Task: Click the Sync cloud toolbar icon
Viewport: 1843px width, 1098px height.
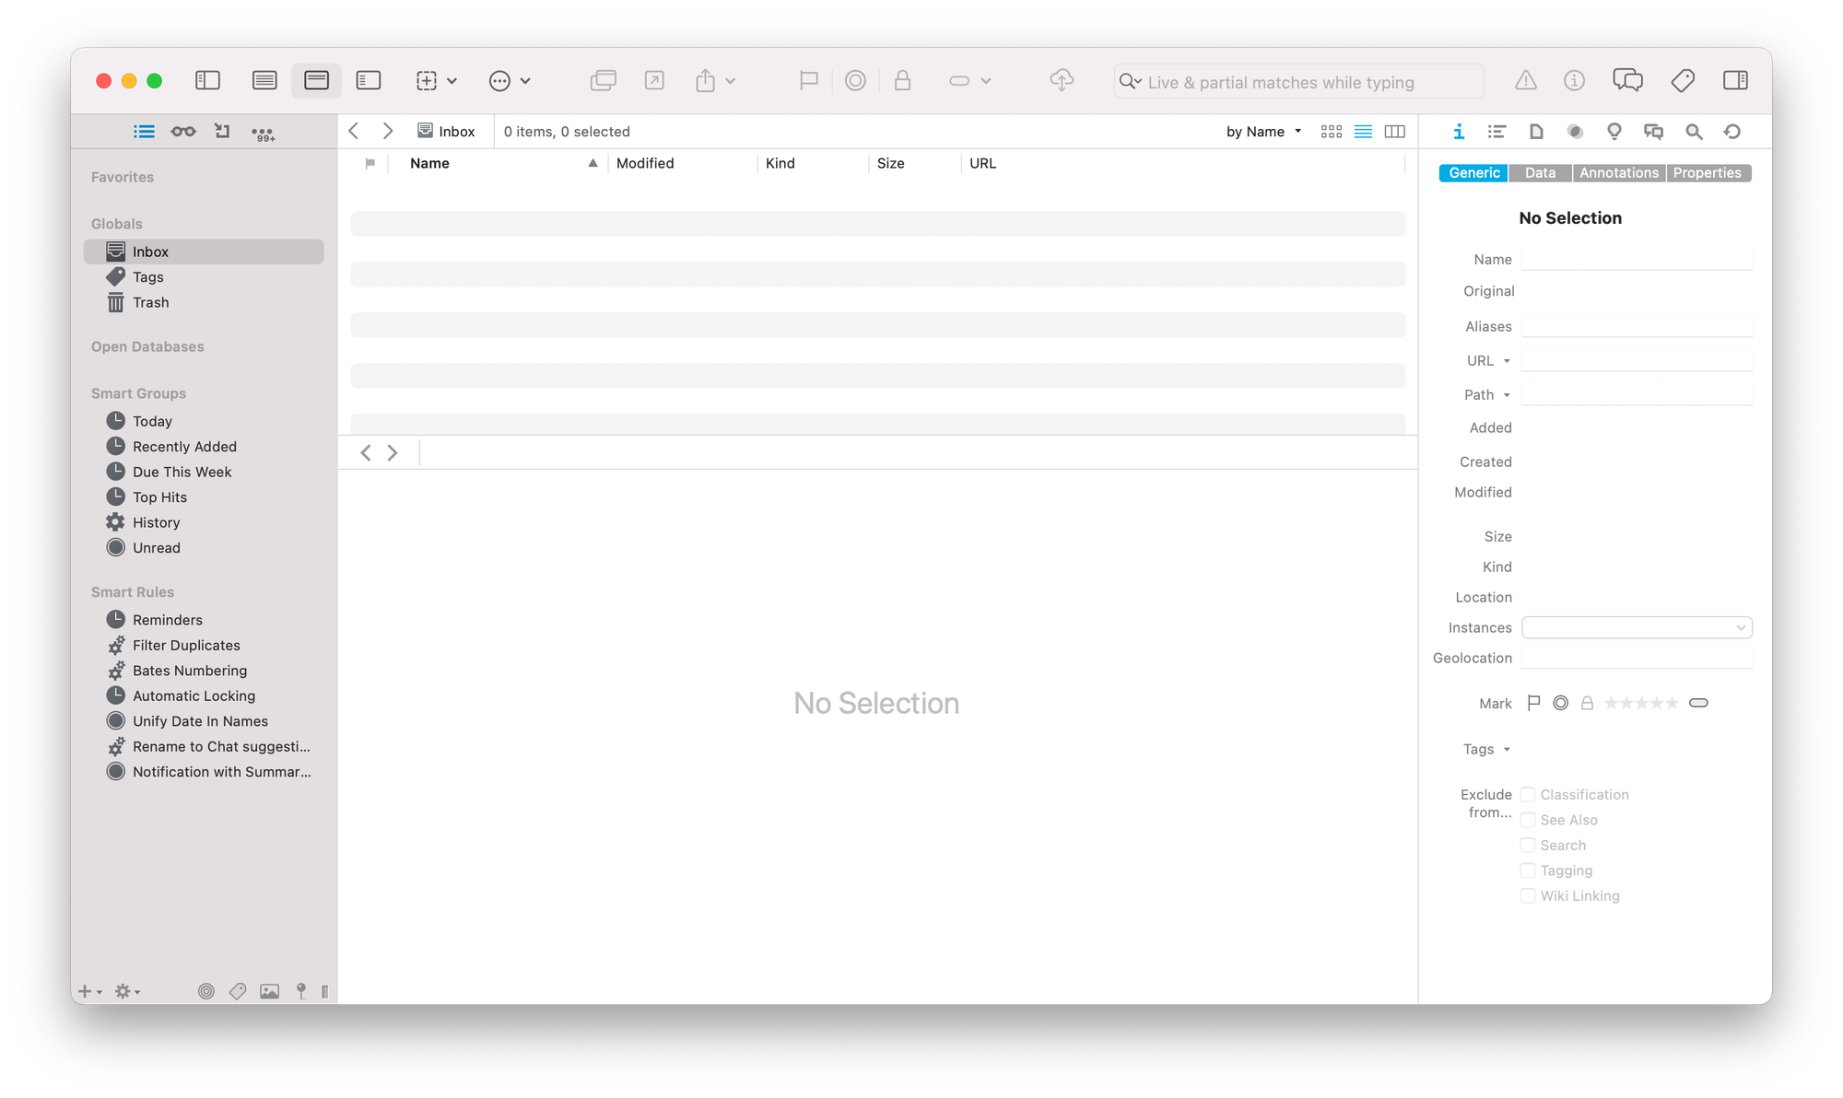Action: (x=1062, y=81)
